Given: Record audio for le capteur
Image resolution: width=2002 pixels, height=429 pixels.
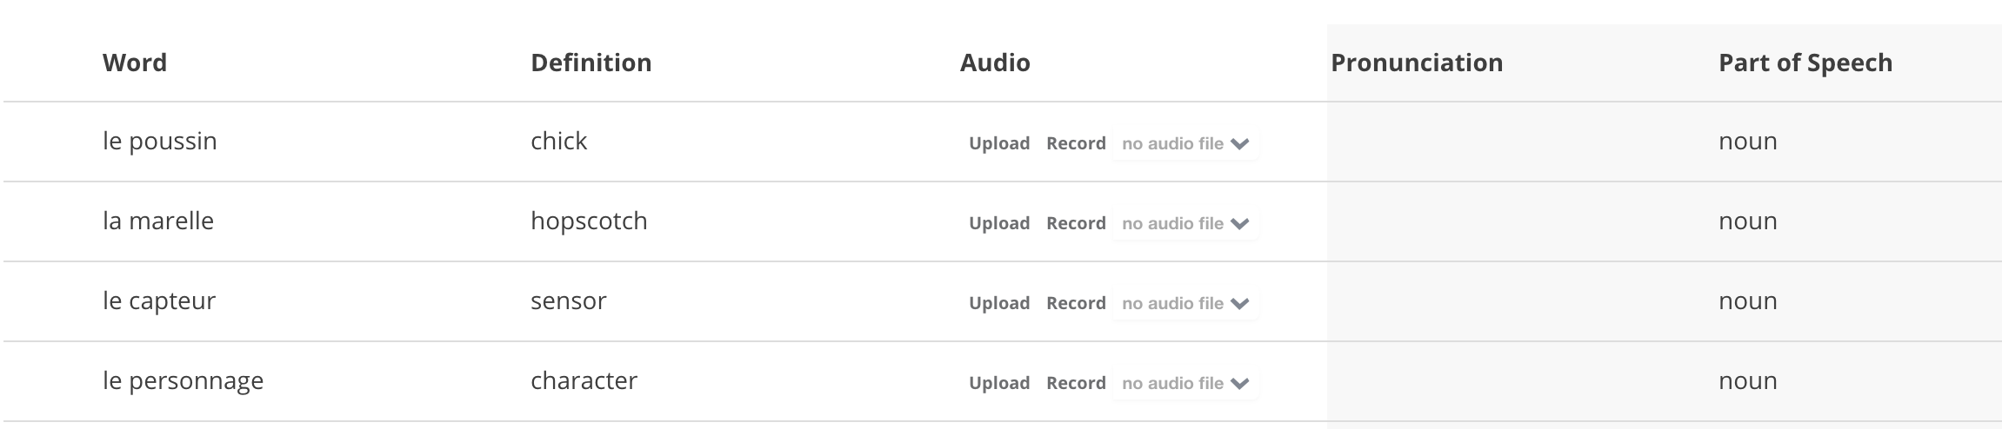Looking at the screenshot, I should 1076,304.
